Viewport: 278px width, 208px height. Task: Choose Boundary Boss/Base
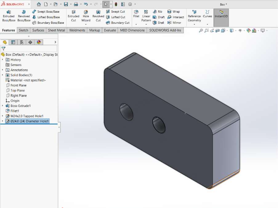(x=48, y=23)
